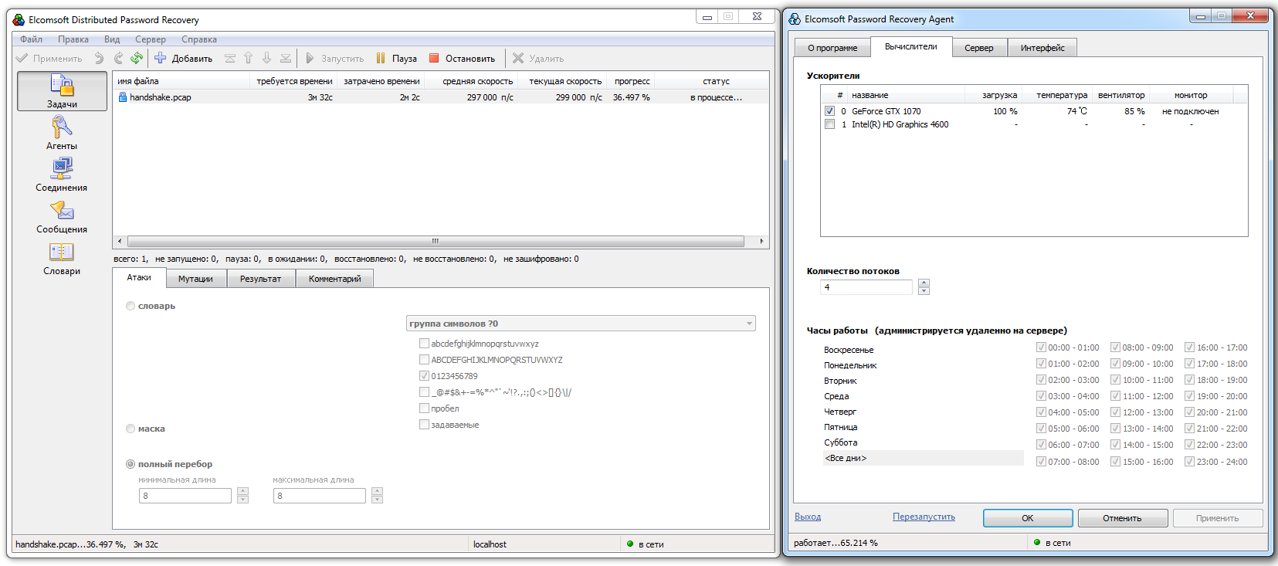Click the минимальная длина input field
Image resolution: width=1278 pixels, height=566 pixels.
185,496
